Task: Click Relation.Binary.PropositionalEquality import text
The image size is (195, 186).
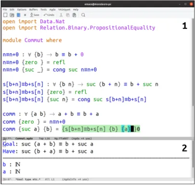Action: [98, 28]
